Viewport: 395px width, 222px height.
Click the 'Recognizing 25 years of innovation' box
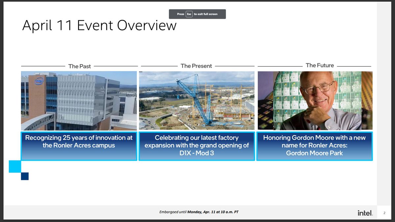[79, 146]
